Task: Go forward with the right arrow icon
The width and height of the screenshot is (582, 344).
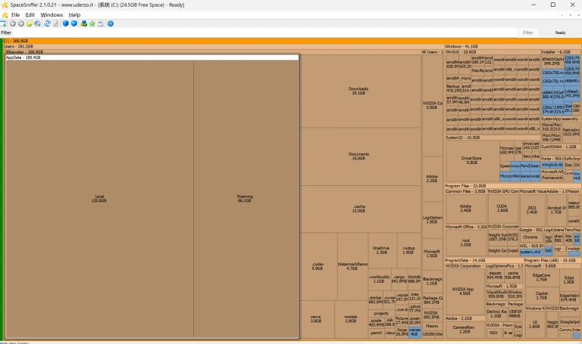Action: (x=20, y=23)
